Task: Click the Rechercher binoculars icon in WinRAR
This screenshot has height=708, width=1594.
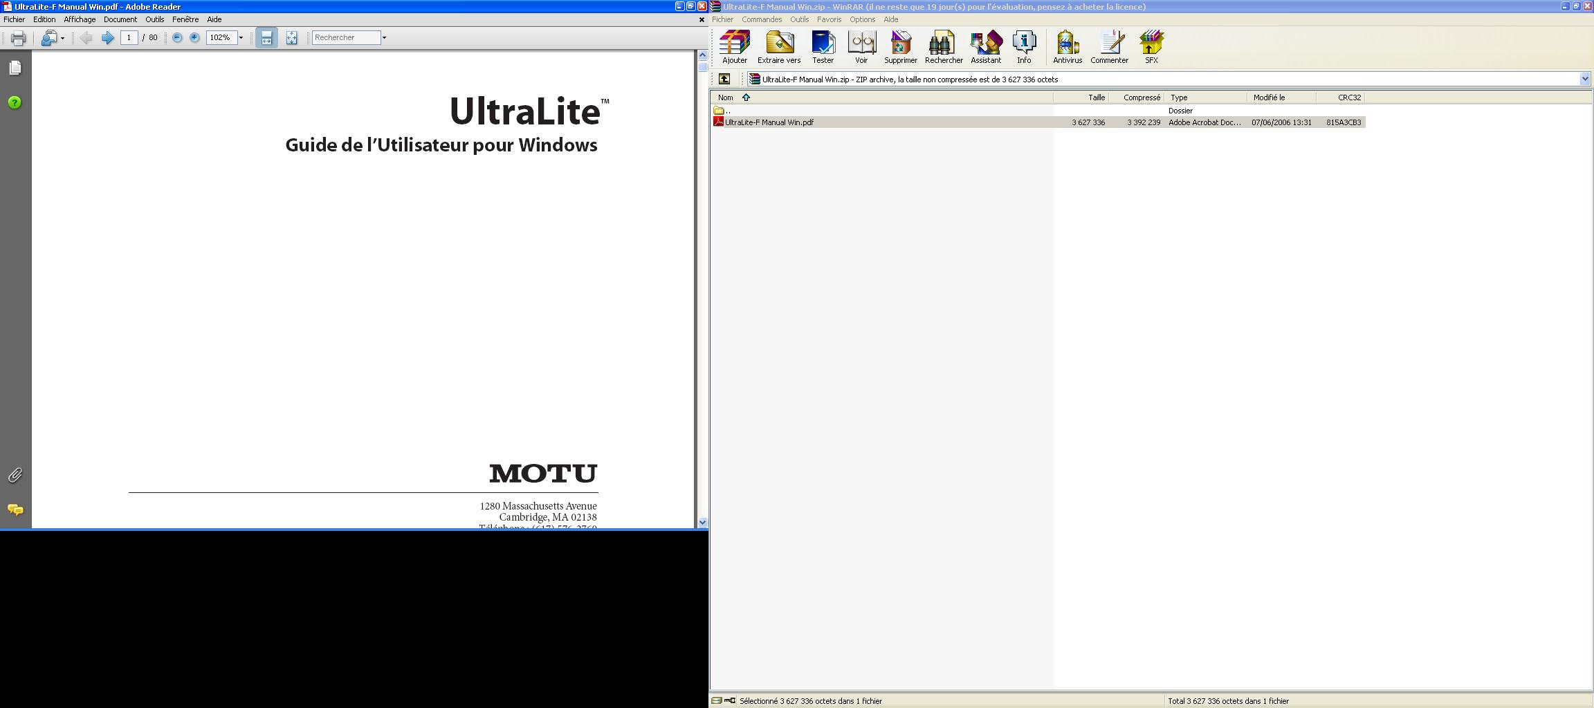Action: point(944,47)
